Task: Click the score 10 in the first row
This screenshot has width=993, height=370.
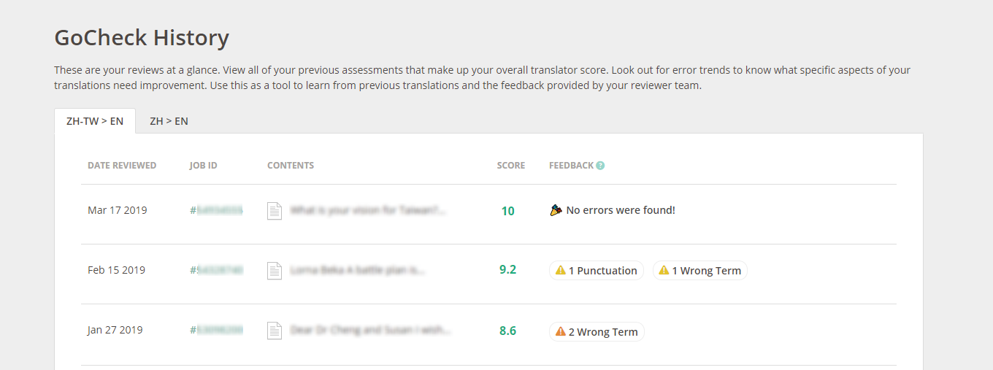Action: coord(507,211)
